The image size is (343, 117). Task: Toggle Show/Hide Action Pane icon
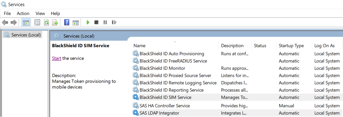(76, 22)
